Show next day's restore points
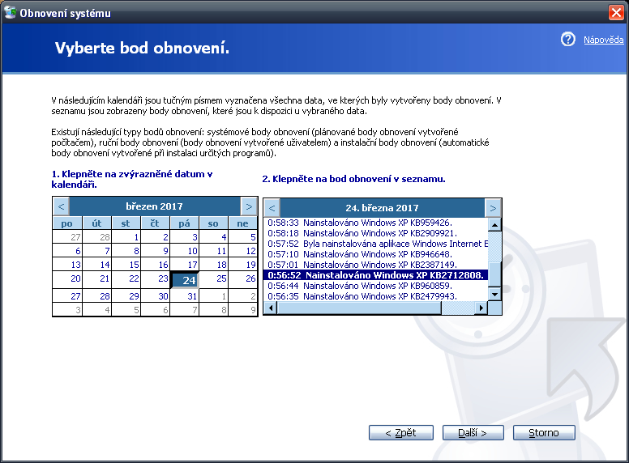This screenshot has height=463, width=629. pyautogui.click(x=493, y=208)
